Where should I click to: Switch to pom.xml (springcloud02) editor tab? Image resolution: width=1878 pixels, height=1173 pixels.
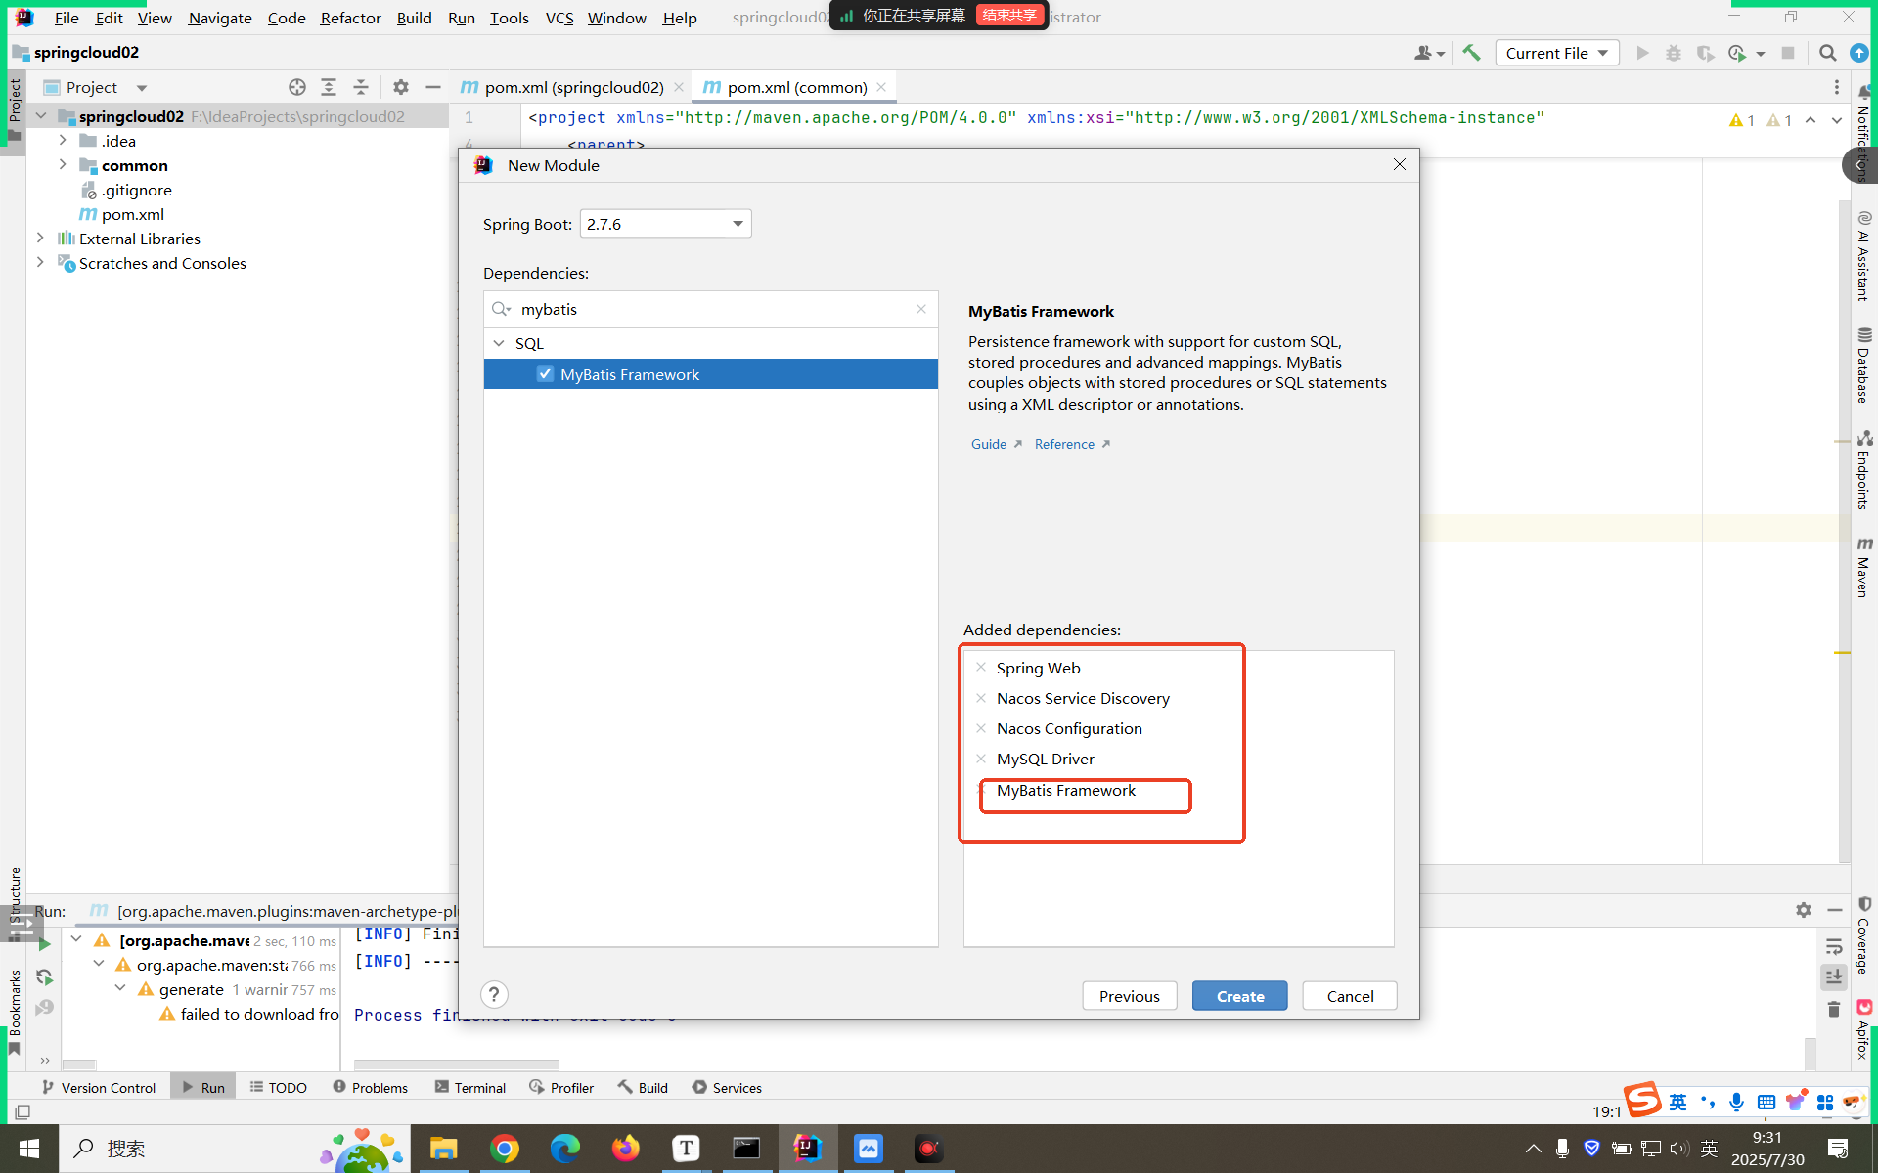(x=573, y=87)
